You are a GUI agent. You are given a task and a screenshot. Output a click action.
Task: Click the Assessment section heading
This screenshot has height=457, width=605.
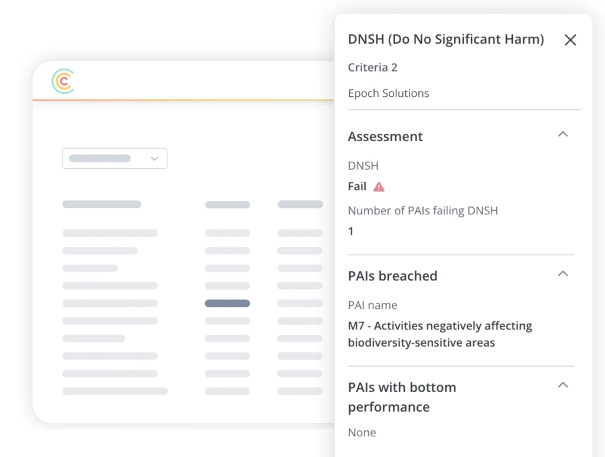385,136
